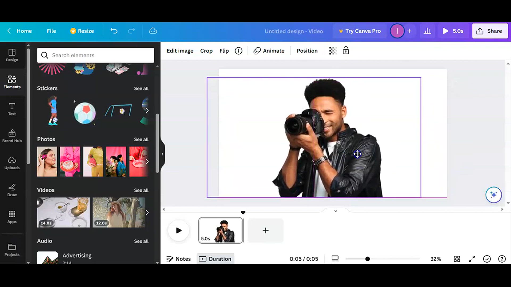Screen dimensions: 511x287
Task: Open the Canva Assistant sparkle button
Action: [x=493, y=195]
